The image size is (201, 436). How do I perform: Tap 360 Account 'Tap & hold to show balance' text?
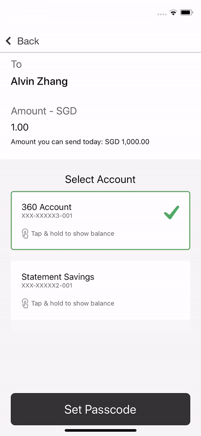coord(73,234)
